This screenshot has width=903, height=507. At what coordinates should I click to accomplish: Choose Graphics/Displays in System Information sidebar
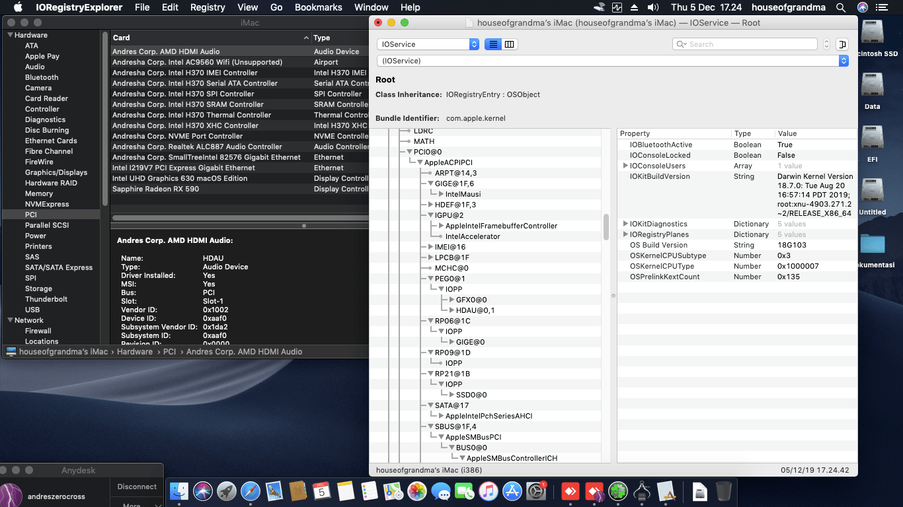point(56,172)
